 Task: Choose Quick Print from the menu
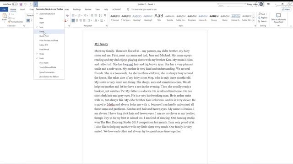[x=49, y=36]
